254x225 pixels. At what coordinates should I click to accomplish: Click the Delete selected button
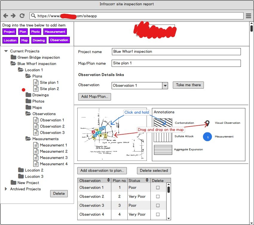[x=154, y=171]
